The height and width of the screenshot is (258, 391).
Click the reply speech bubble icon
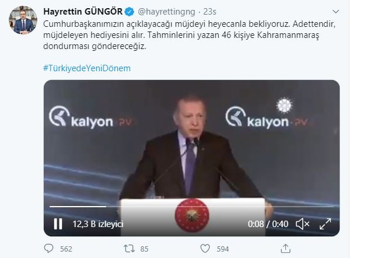pos(48,249)
